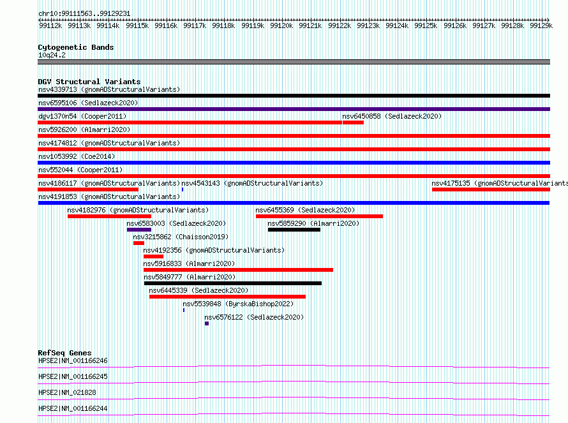The width and height of the screenshot is (568, 423).
Task: Click the red bar of nsv5916833
Action: click(x=238, y=270)
